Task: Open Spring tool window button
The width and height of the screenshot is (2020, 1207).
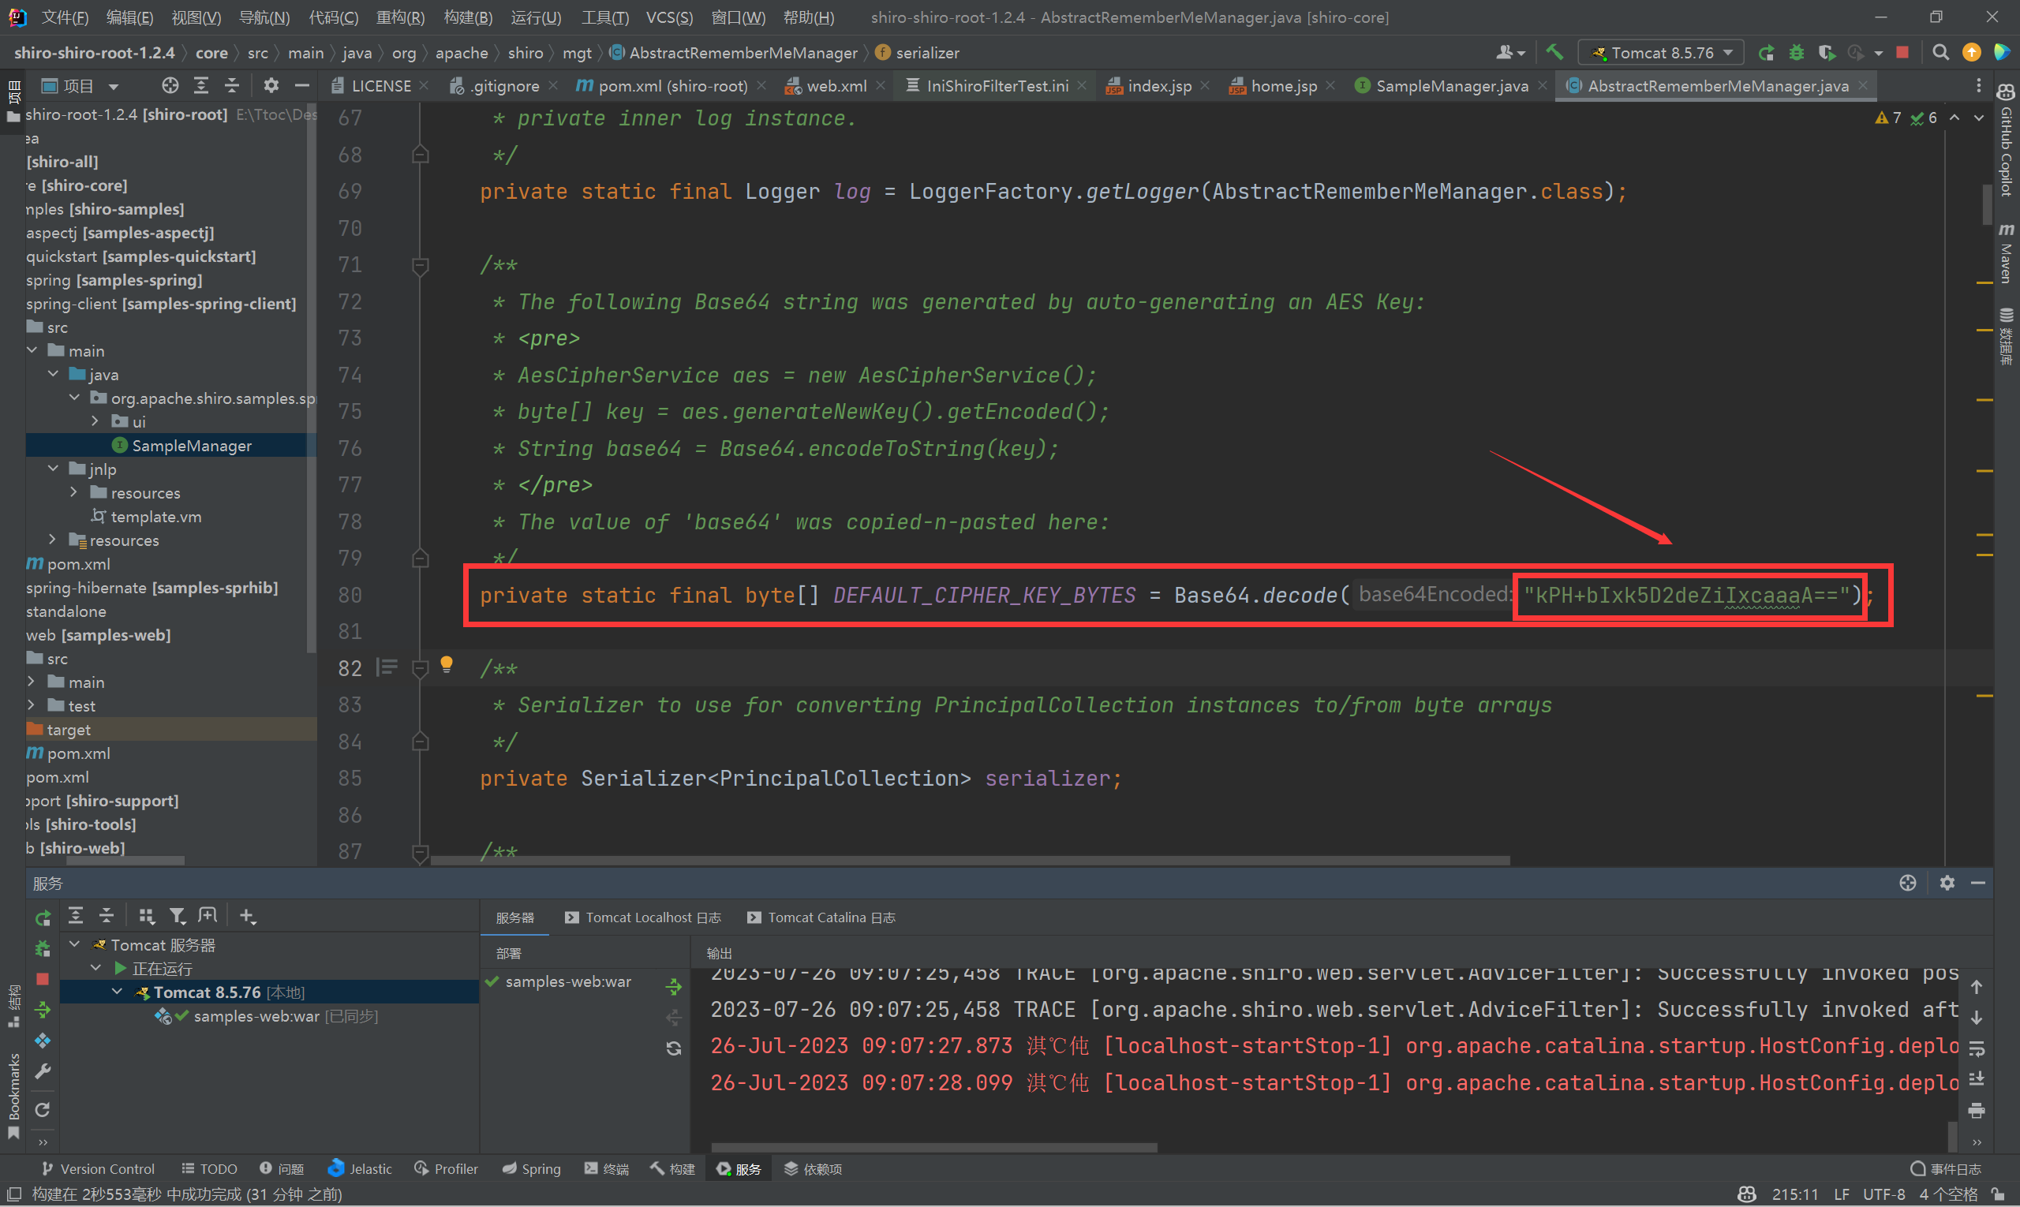Action: [531, 1169]
